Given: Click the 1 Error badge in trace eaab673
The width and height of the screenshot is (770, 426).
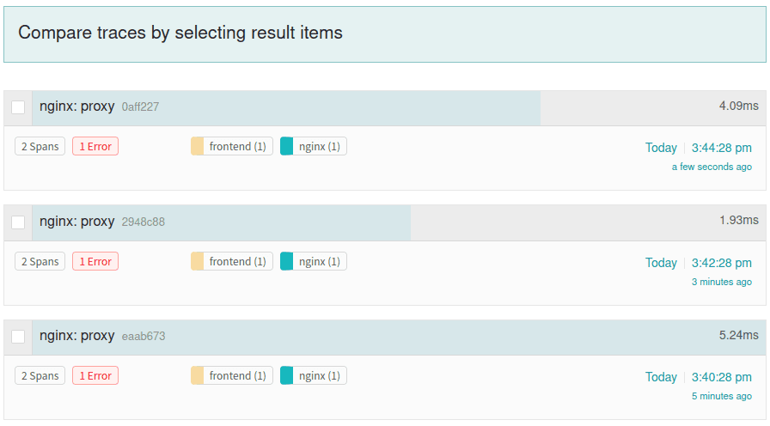Looking at the screenshot, I should coord(95,376).
